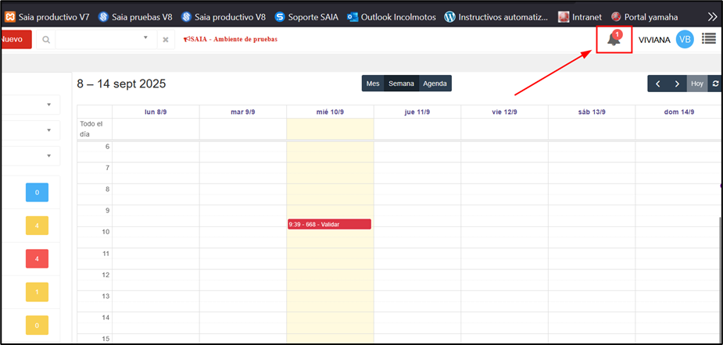The width and height of the screenshot is (723, 345).
Task: Select the Semana view tab
Action: (x=402, y=84)
